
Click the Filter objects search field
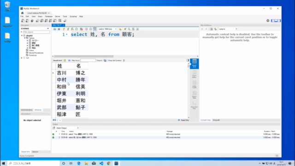36,32
